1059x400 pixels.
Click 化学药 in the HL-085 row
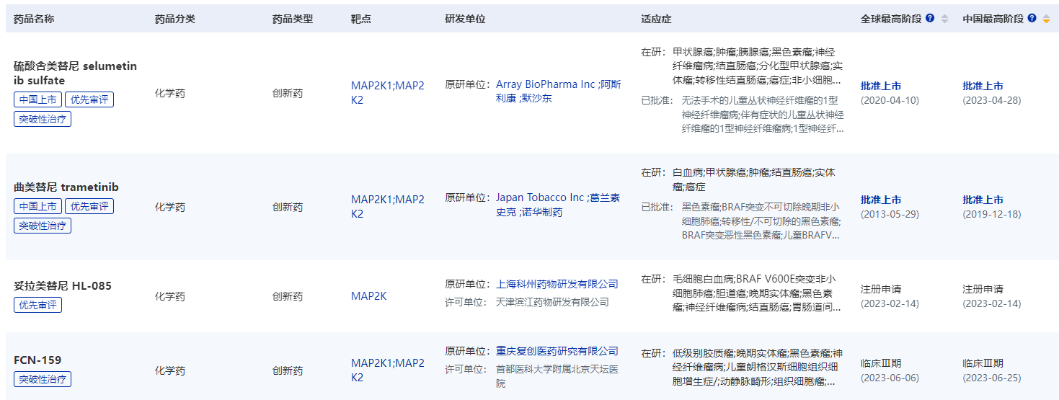click(170, 296)
